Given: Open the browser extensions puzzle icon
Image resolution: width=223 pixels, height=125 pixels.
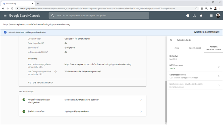Looking at the screenshot, I should pos(211,8).
